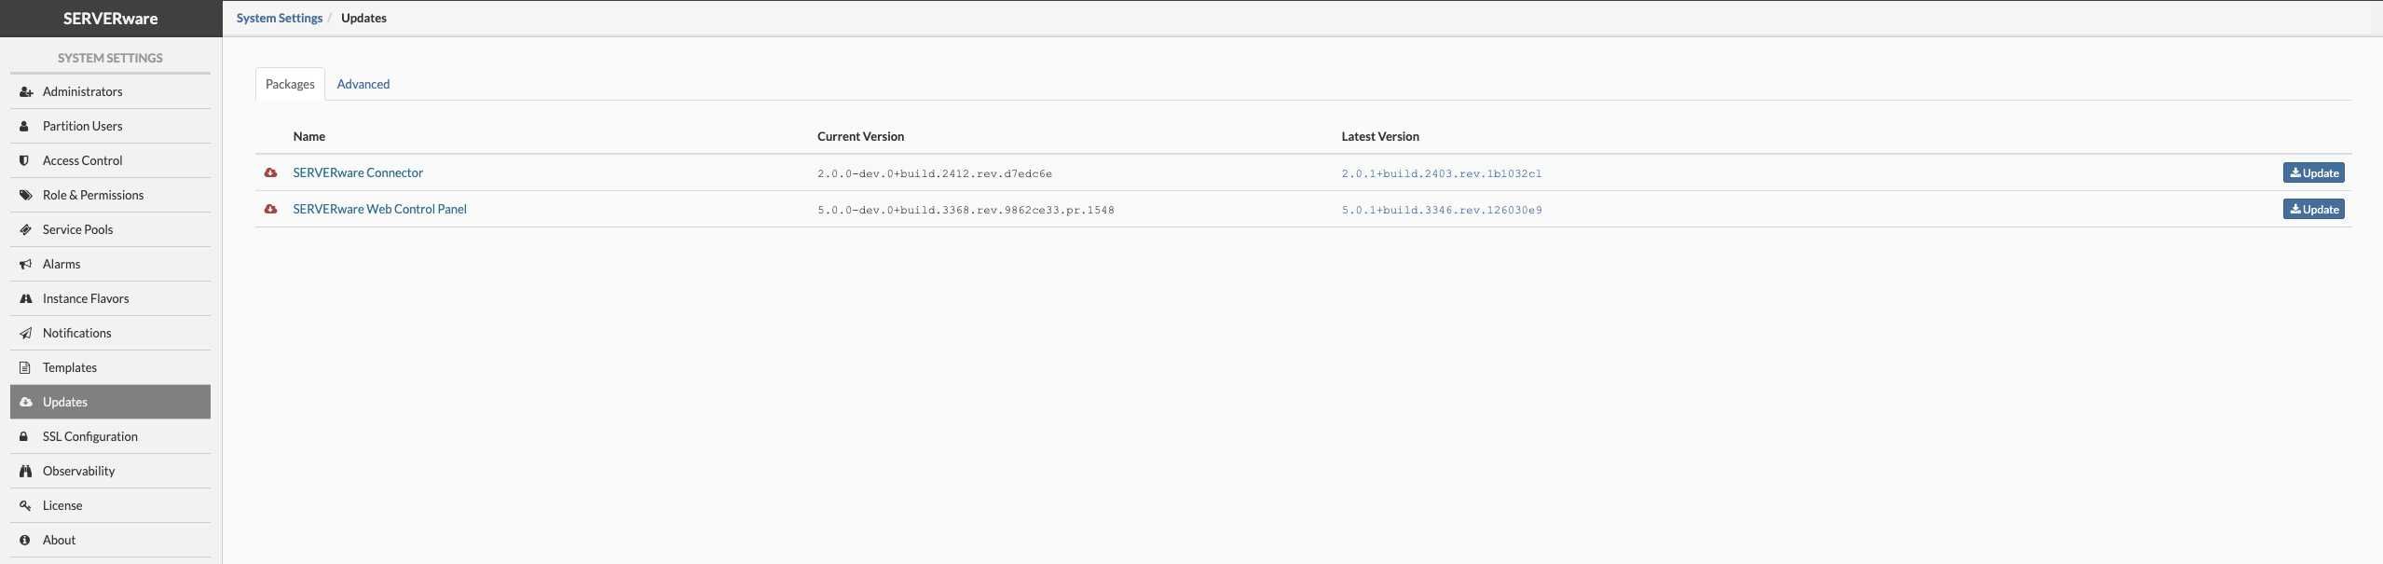Click System Settings breadcrumb link
This screenshot has height=564, width=2383.
coord(280,18)
